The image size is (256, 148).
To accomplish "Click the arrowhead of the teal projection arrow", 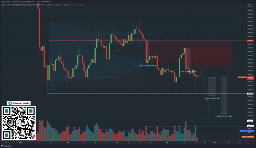I will 209,111.
